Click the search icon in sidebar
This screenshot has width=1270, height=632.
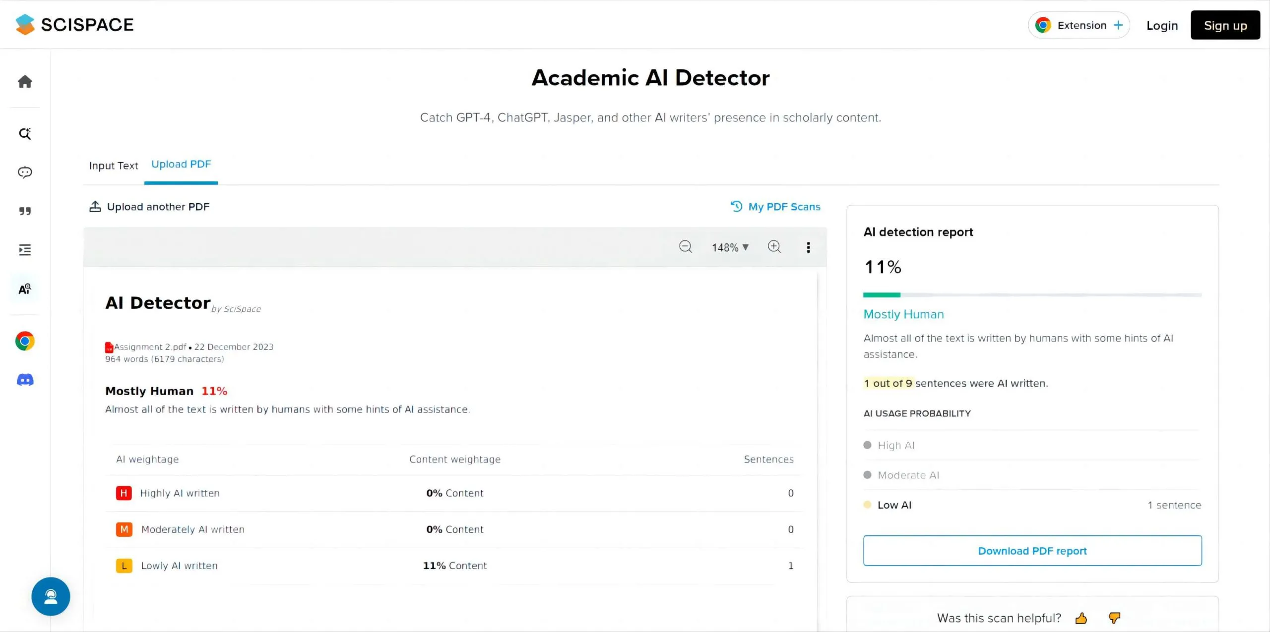click(x=24, y=133)
